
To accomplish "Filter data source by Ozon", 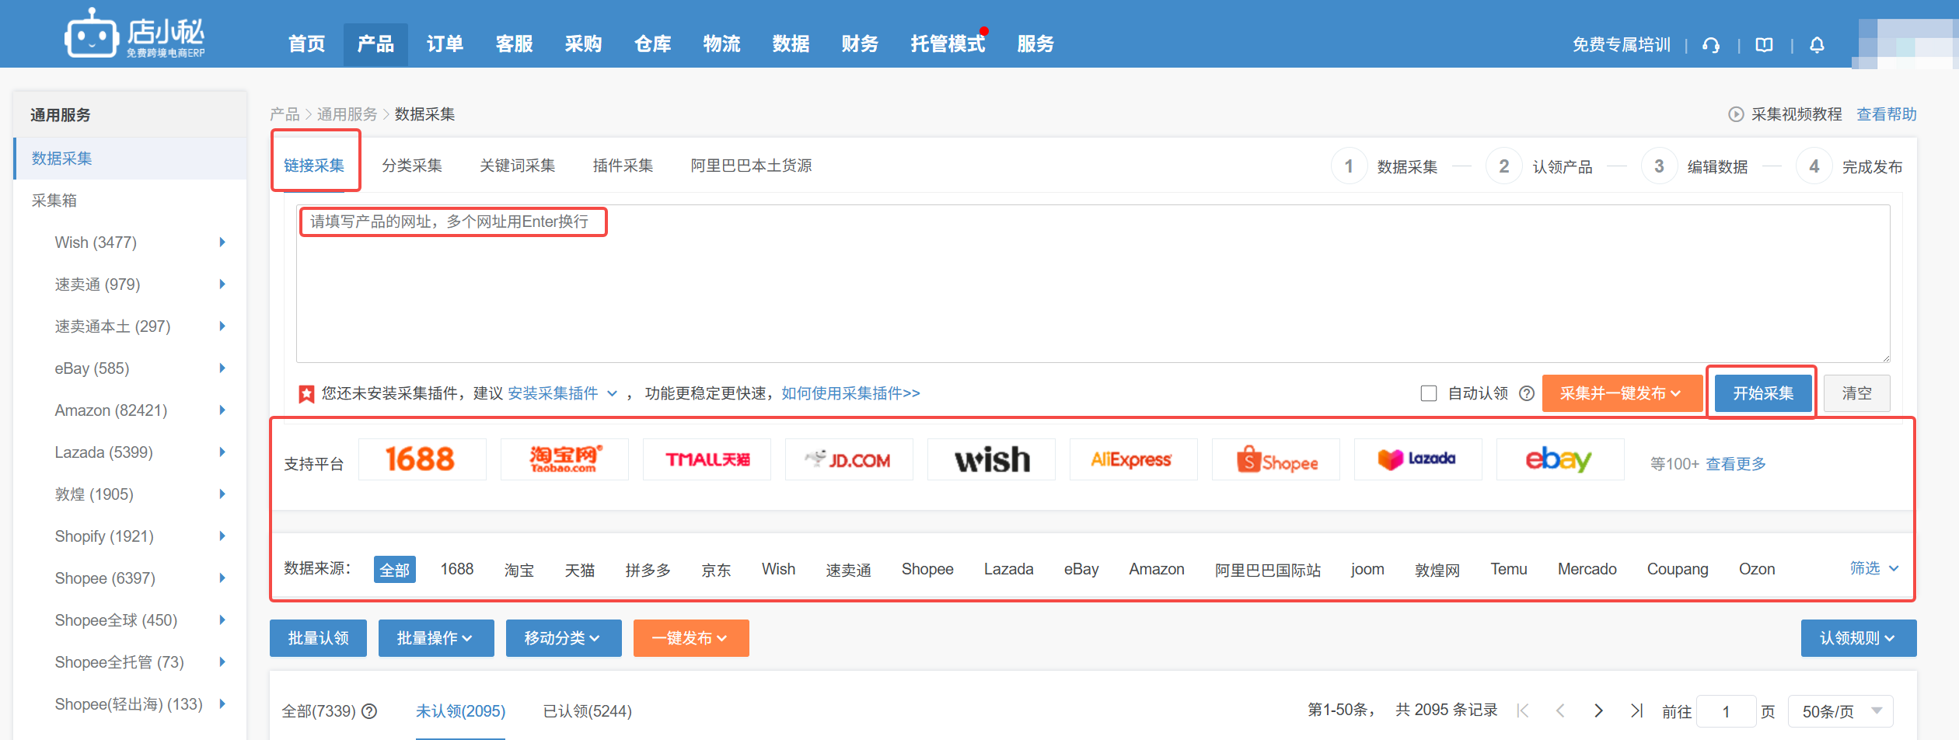I will point(1757,569).
